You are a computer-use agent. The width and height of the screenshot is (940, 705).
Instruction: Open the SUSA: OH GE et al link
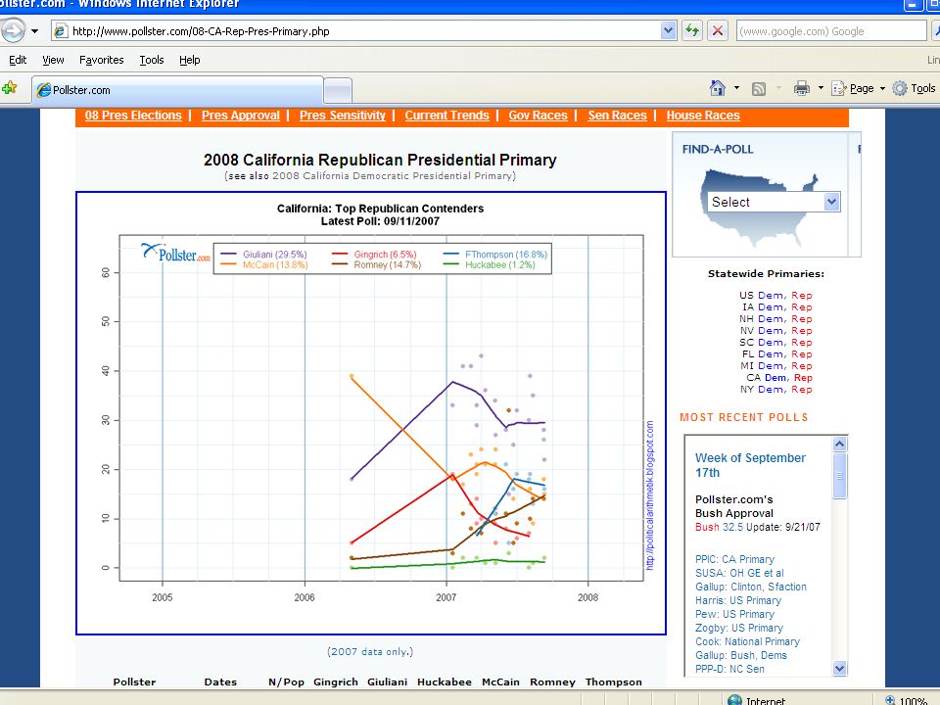tap(739, 573)
